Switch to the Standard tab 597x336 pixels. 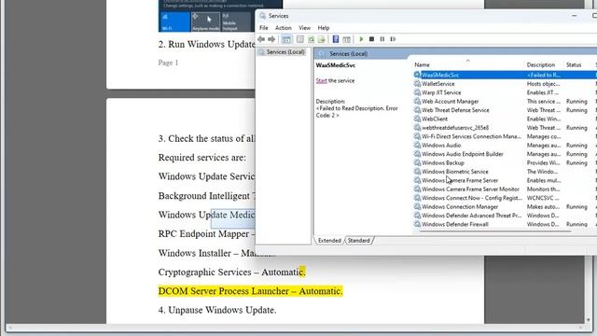pos(358,241)
